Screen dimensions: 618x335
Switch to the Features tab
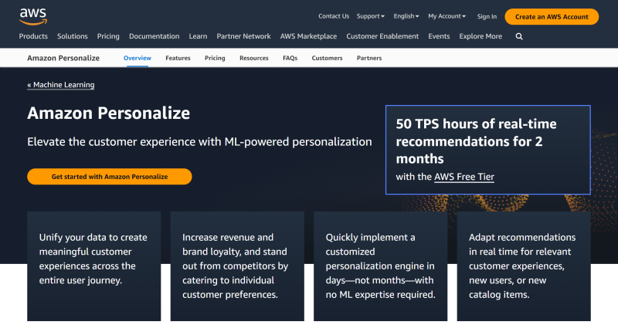pyautogui.click(x=178, y=58)
